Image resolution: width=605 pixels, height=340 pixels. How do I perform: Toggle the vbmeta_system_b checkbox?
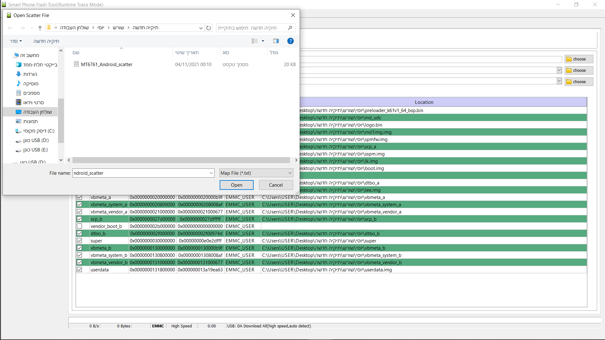(x=79, y=255)
